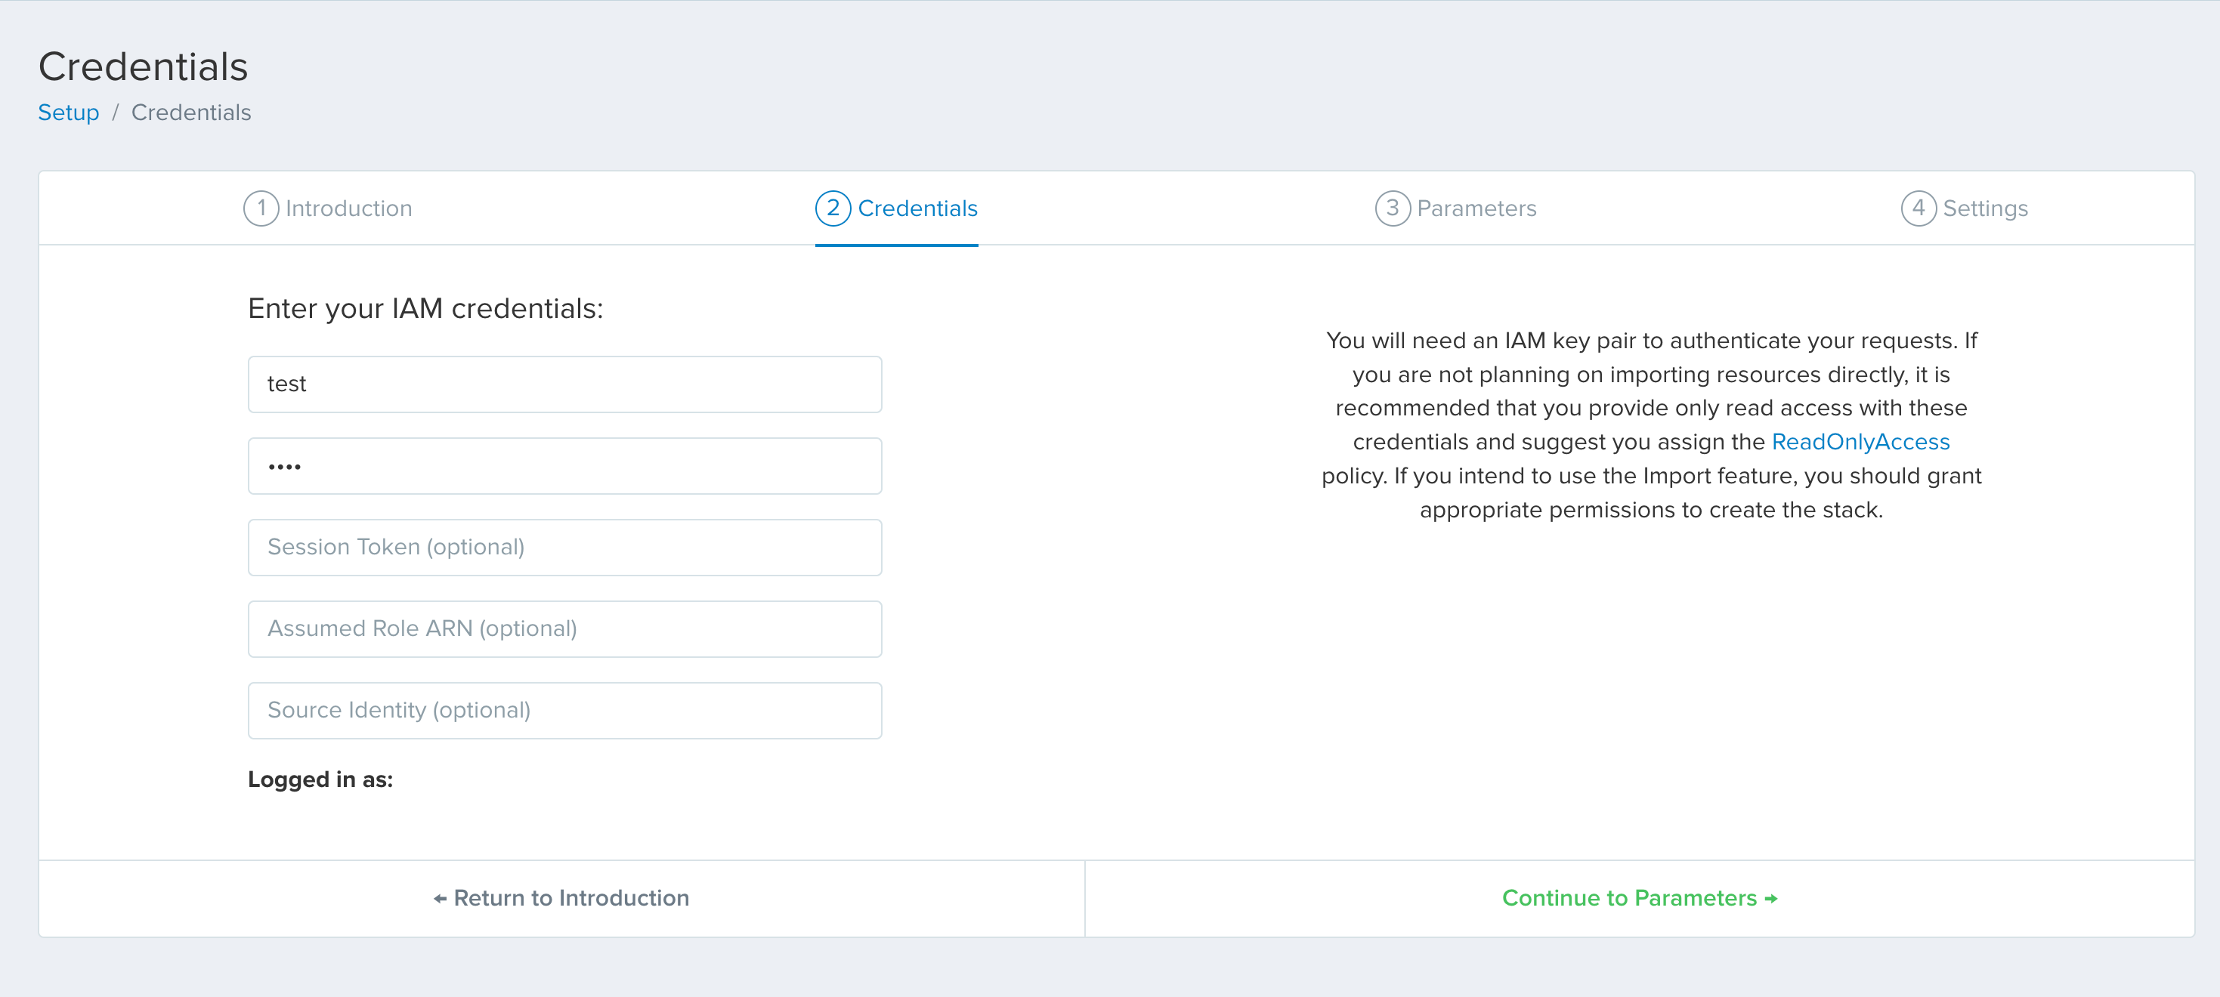Image resolution: width=2220 pixels, height=997 pixels.
Task: Click the left arrow beside Return to Introduction
Action: (440, 898)
